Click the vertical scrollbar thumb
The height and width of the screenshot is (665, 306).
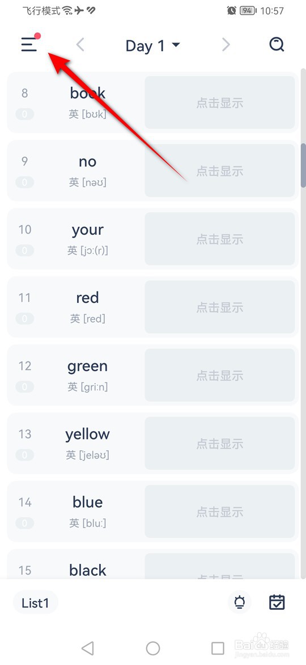coord(303,165)
